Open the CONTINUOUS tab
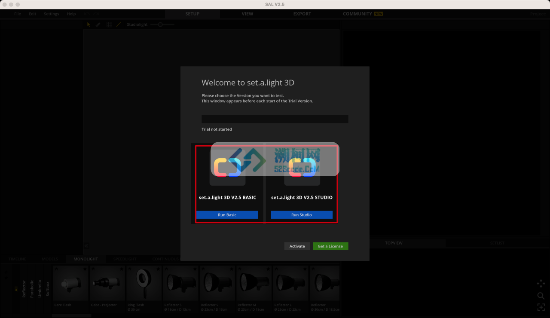 (x=165, y=259)
